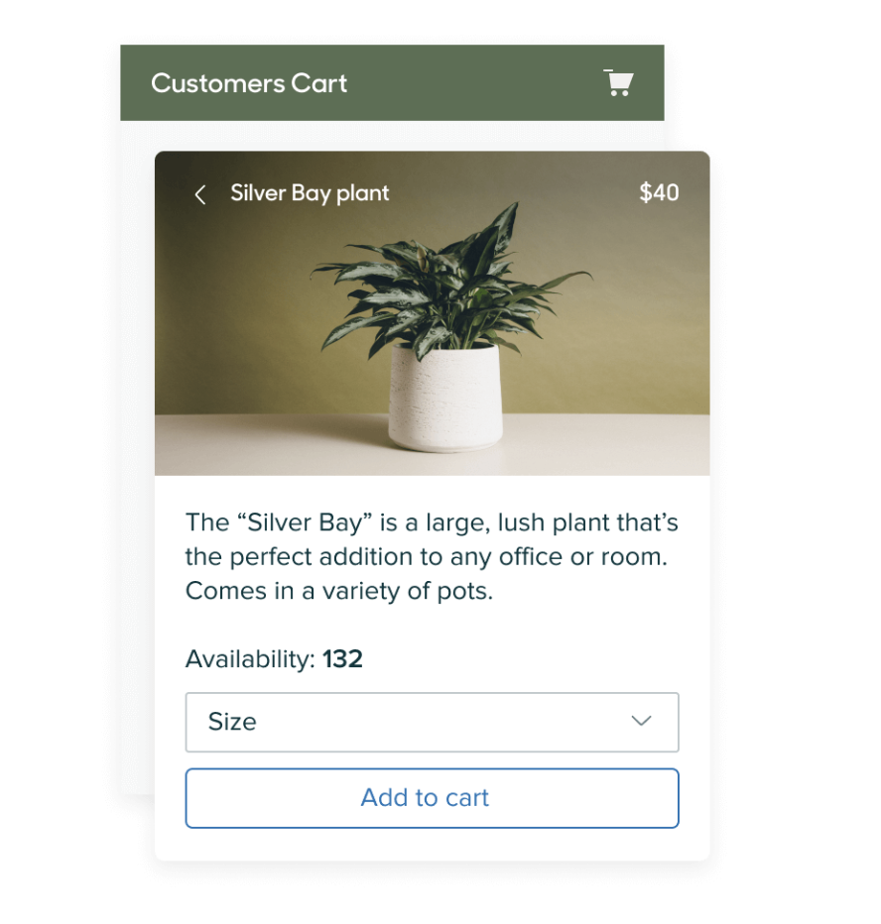
Task: Click the Customers Cart header title
Action: 248,83
